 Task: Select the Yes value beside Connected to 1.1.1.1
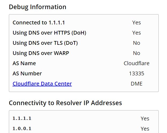click(136, 23)
